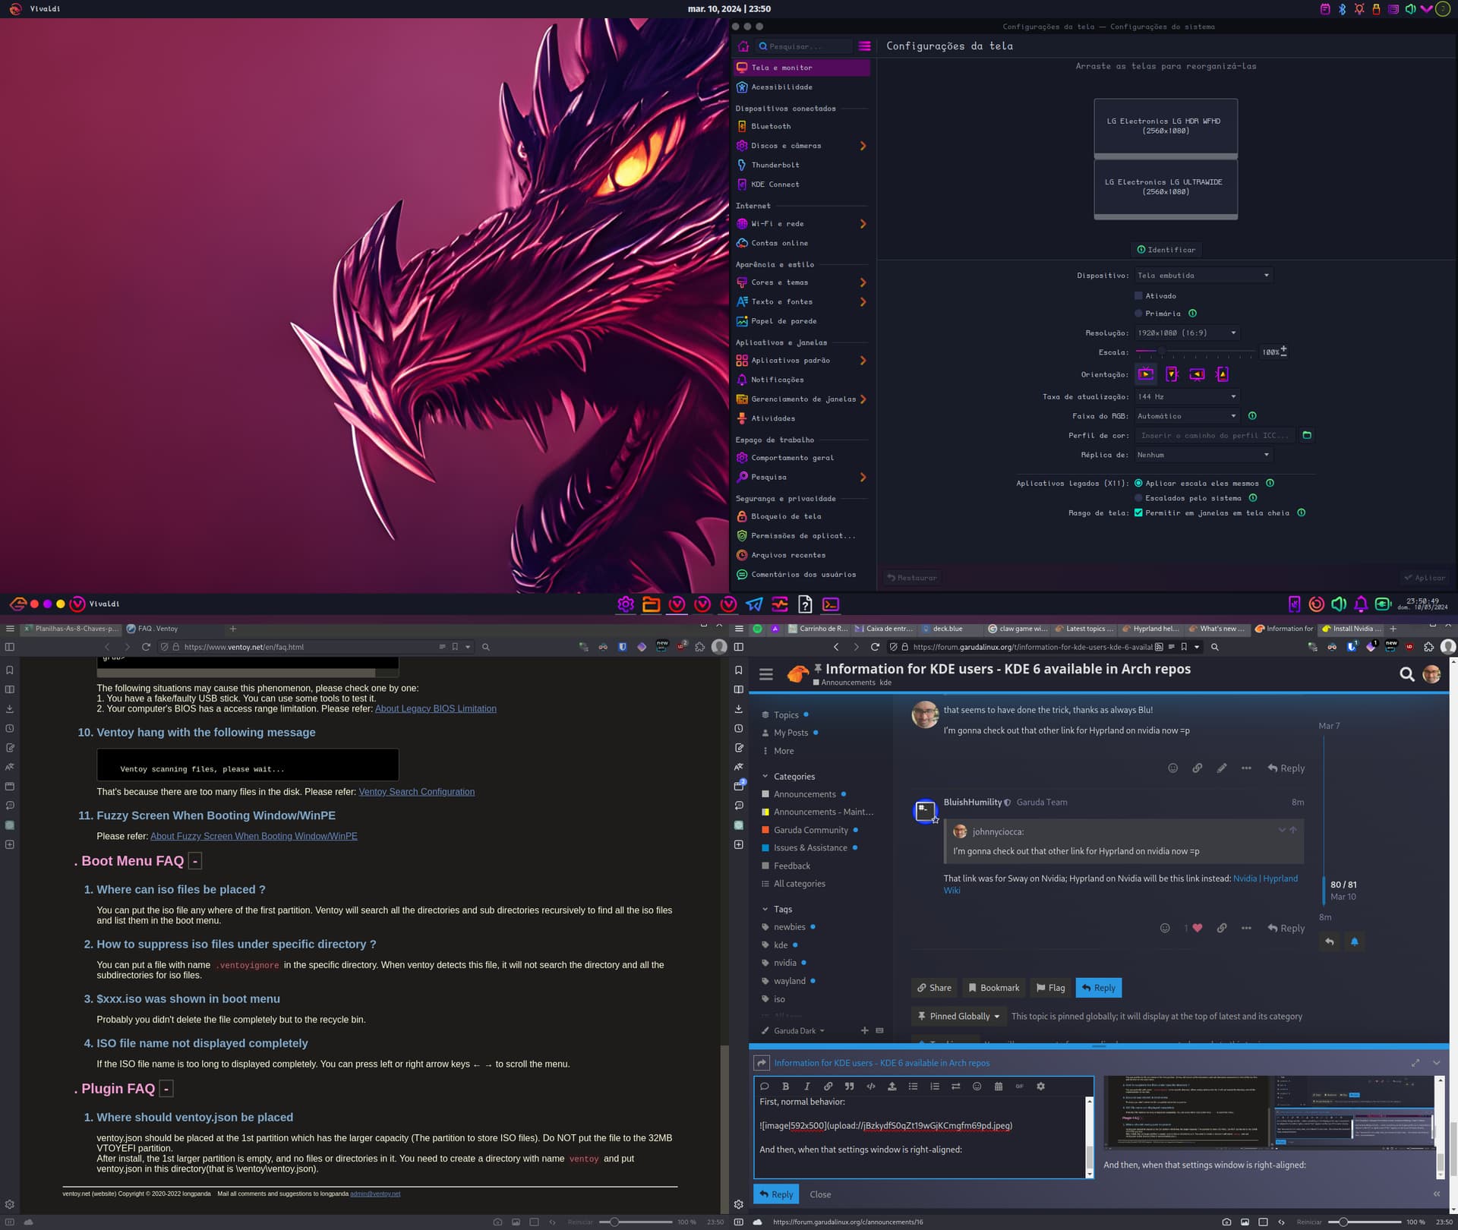Open Acessibilidade in System Settings sidebar

tap(801, 87)
